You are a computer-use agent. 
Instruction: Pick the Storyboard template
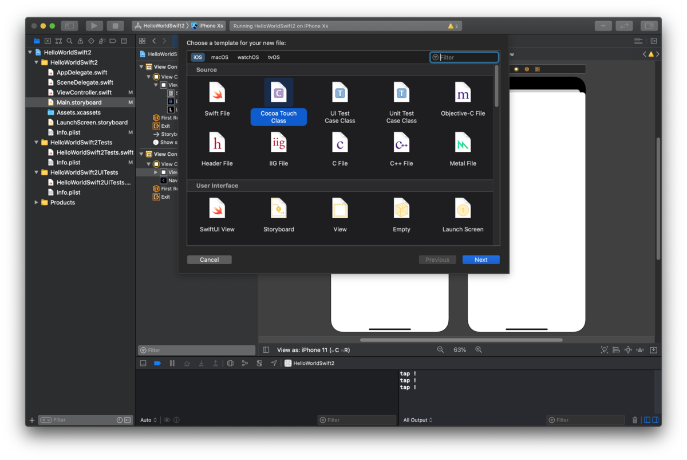click(279, 215)
